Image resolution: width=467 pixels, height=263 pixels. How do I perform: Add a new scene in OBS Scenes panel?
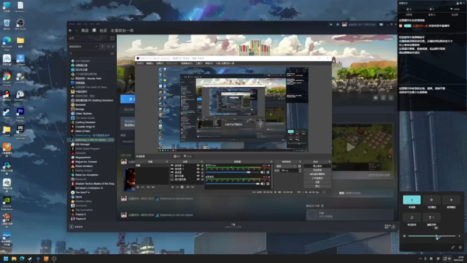click(138, 187)
